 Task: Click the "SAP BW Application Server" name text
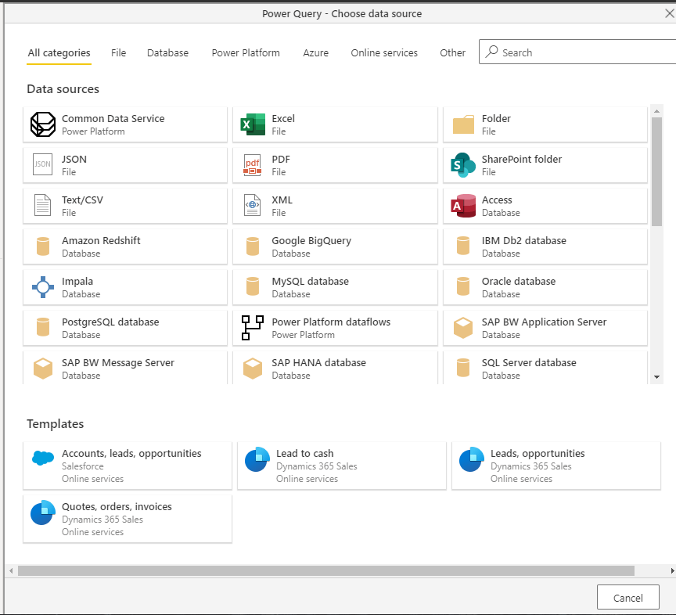(544, 322)
